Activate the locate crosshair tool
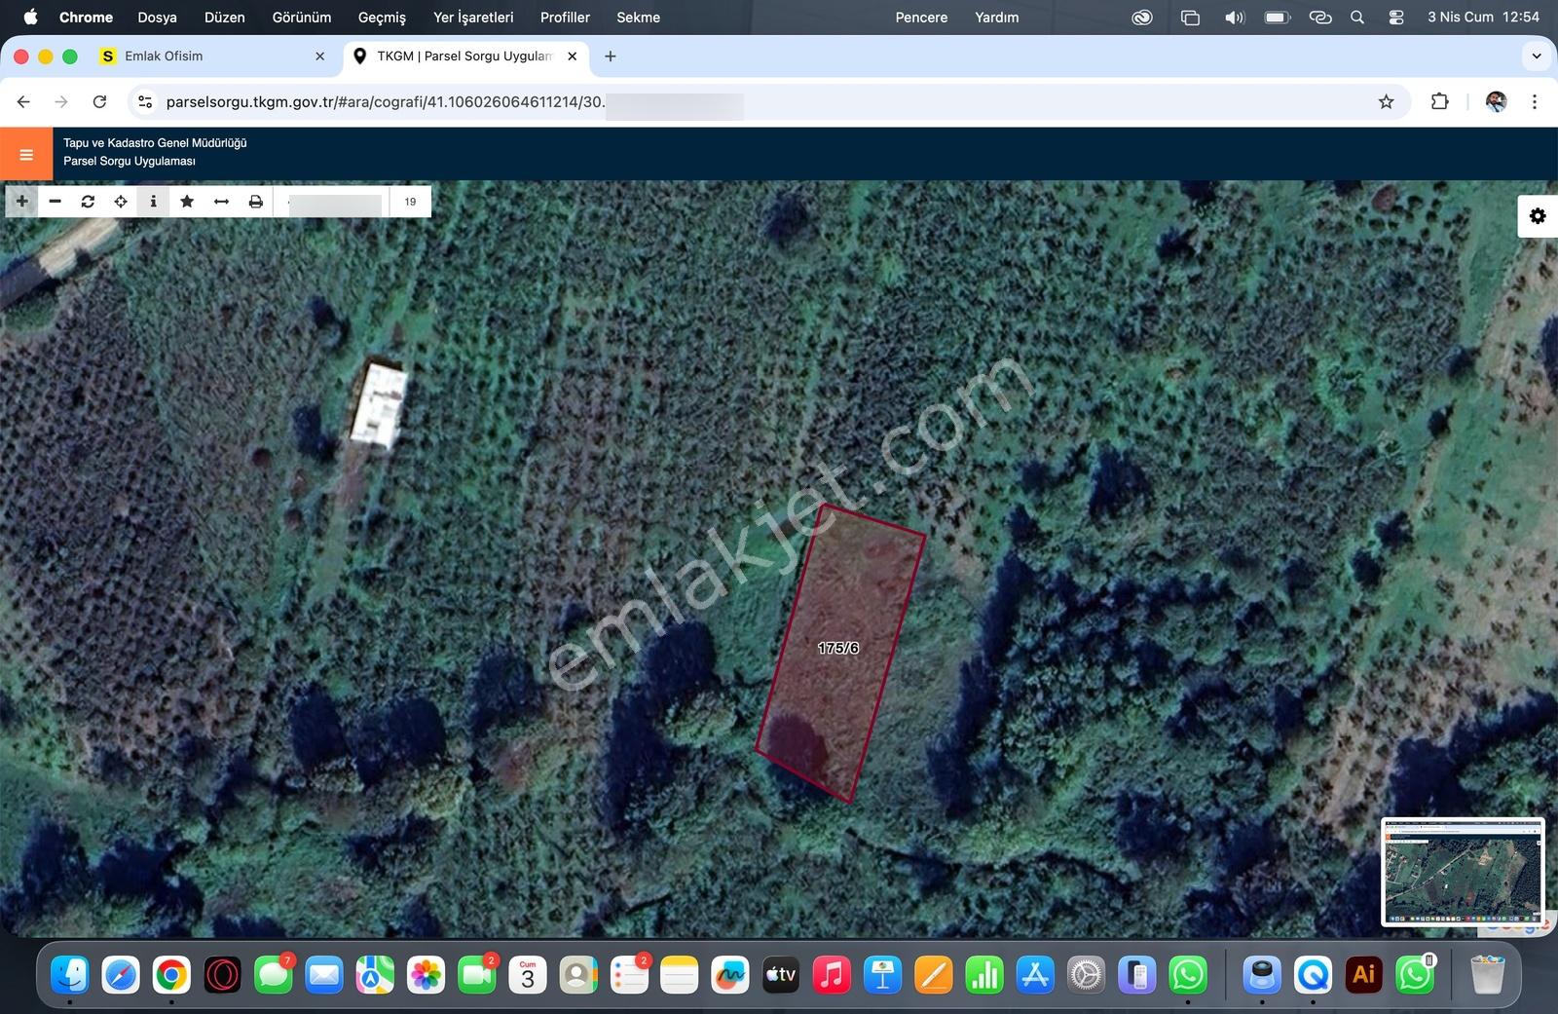This screenshot has height=1014, width=1558. (121, 202)
